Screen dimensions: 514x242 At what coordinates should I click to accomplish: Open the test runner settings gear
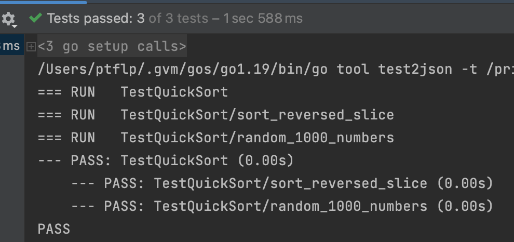pos(8,19)
